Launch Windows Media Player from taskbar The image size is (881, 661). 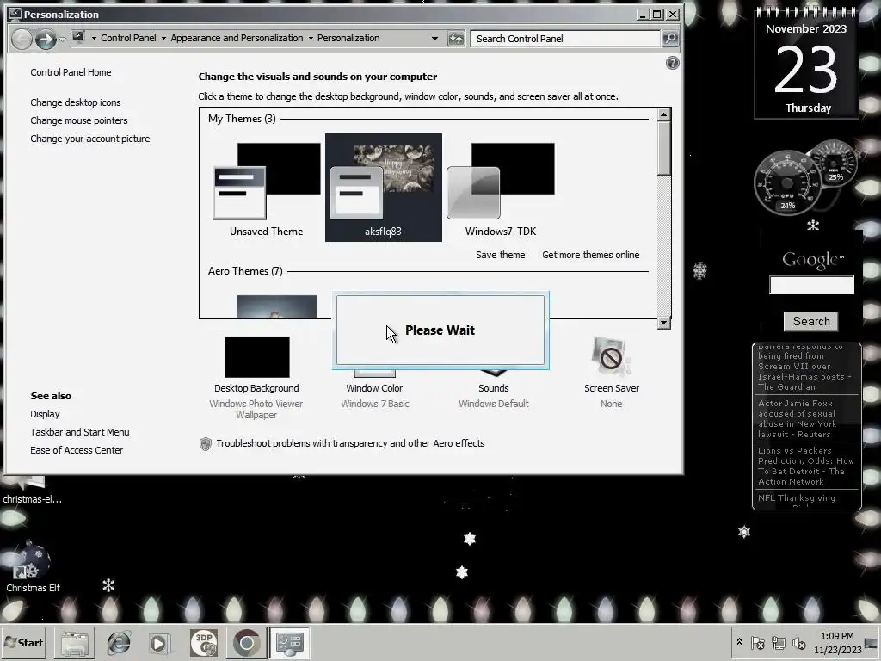159,642
